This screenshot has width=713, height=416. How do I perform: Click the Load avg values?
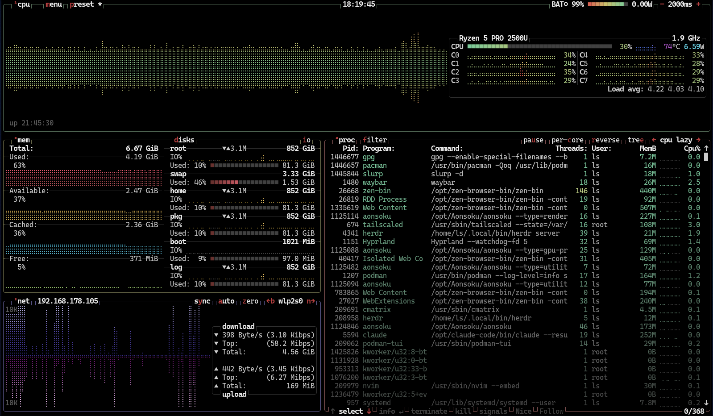676,89
